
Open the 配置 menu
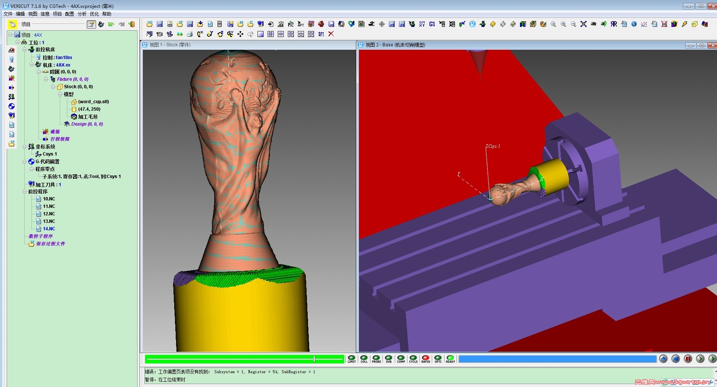pos(70,14)
